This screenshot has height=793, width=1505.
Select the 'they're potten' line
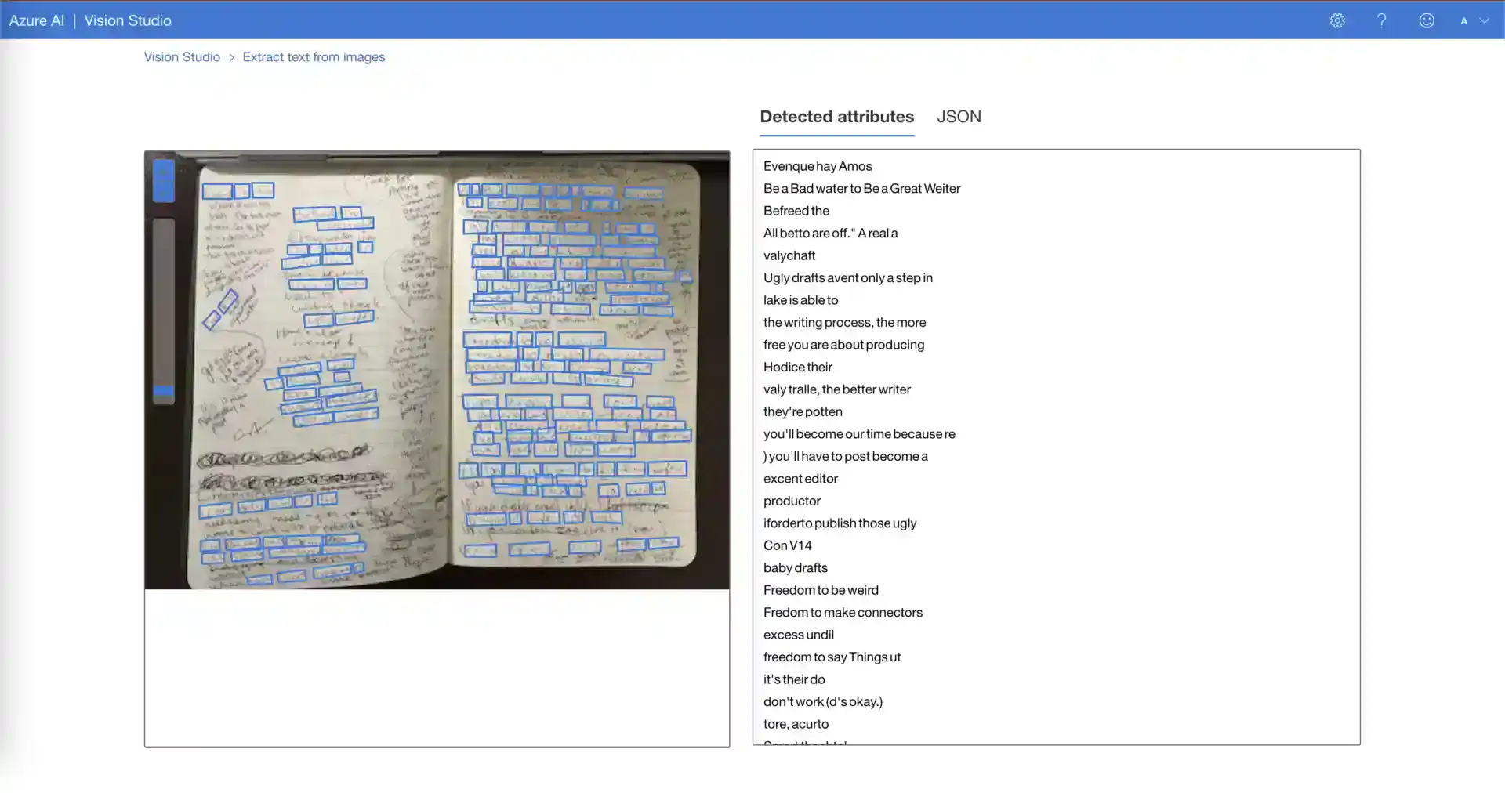pos(803,412)
